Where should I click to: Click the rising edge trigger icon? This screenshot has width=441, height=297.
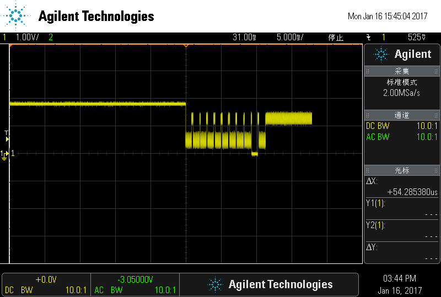pos(368,37)
